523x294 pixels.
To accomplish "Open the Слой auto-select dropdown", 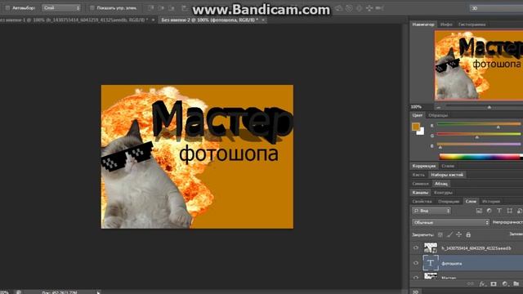I will point(61,8).
